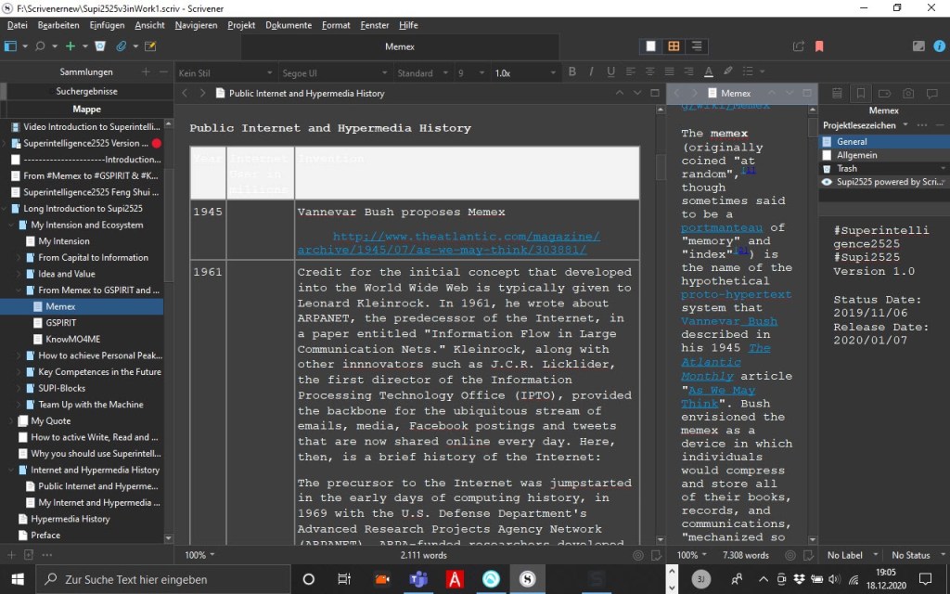Click the green Add document plus icon
Screen dimensions: 950x594
tap(71, 46)
